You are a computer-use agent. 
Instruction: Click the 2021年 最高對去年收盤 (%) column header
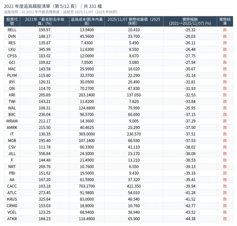[x=45, y=21]
